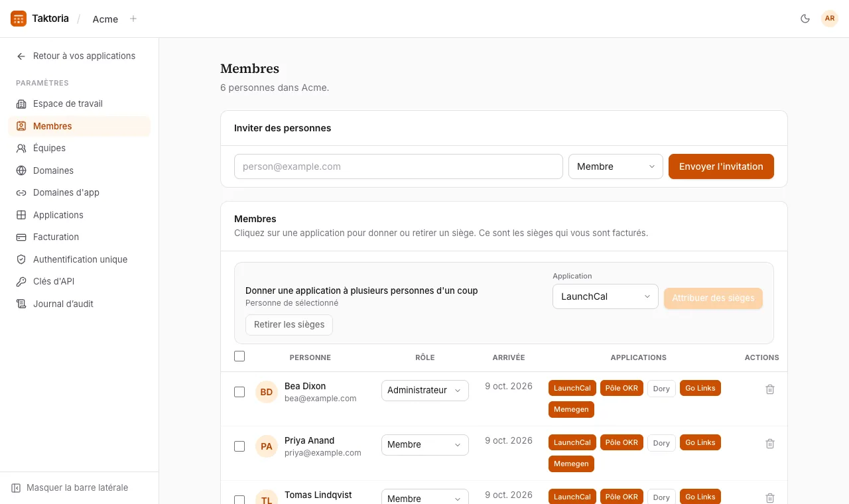
Task: Click the Retirer les sièges button
Action: coord(289,325)
